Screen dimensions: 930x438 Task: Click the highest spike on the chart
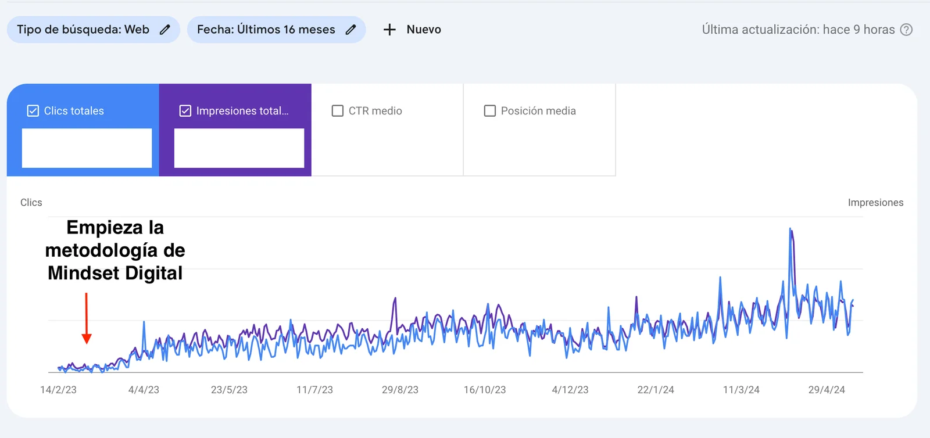[791, 230]
